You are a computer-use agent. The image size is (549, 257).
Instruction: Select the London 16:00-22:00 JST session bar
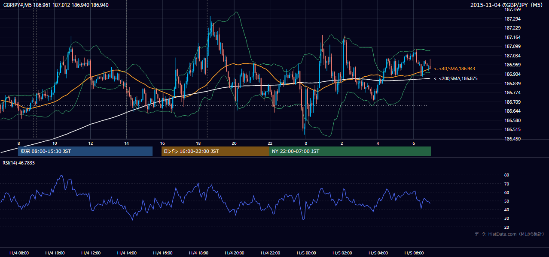(215, 151)
